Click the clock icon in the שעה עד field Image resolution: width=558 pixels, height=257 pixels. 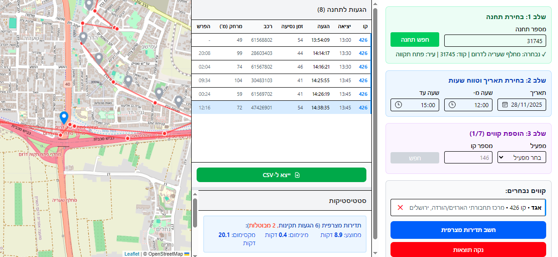pyautogui.click(x=399, y=105)
